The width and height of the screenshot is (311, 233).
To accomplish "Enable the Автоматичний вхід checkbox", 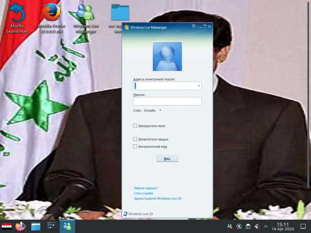I will [x=135, y=147].
